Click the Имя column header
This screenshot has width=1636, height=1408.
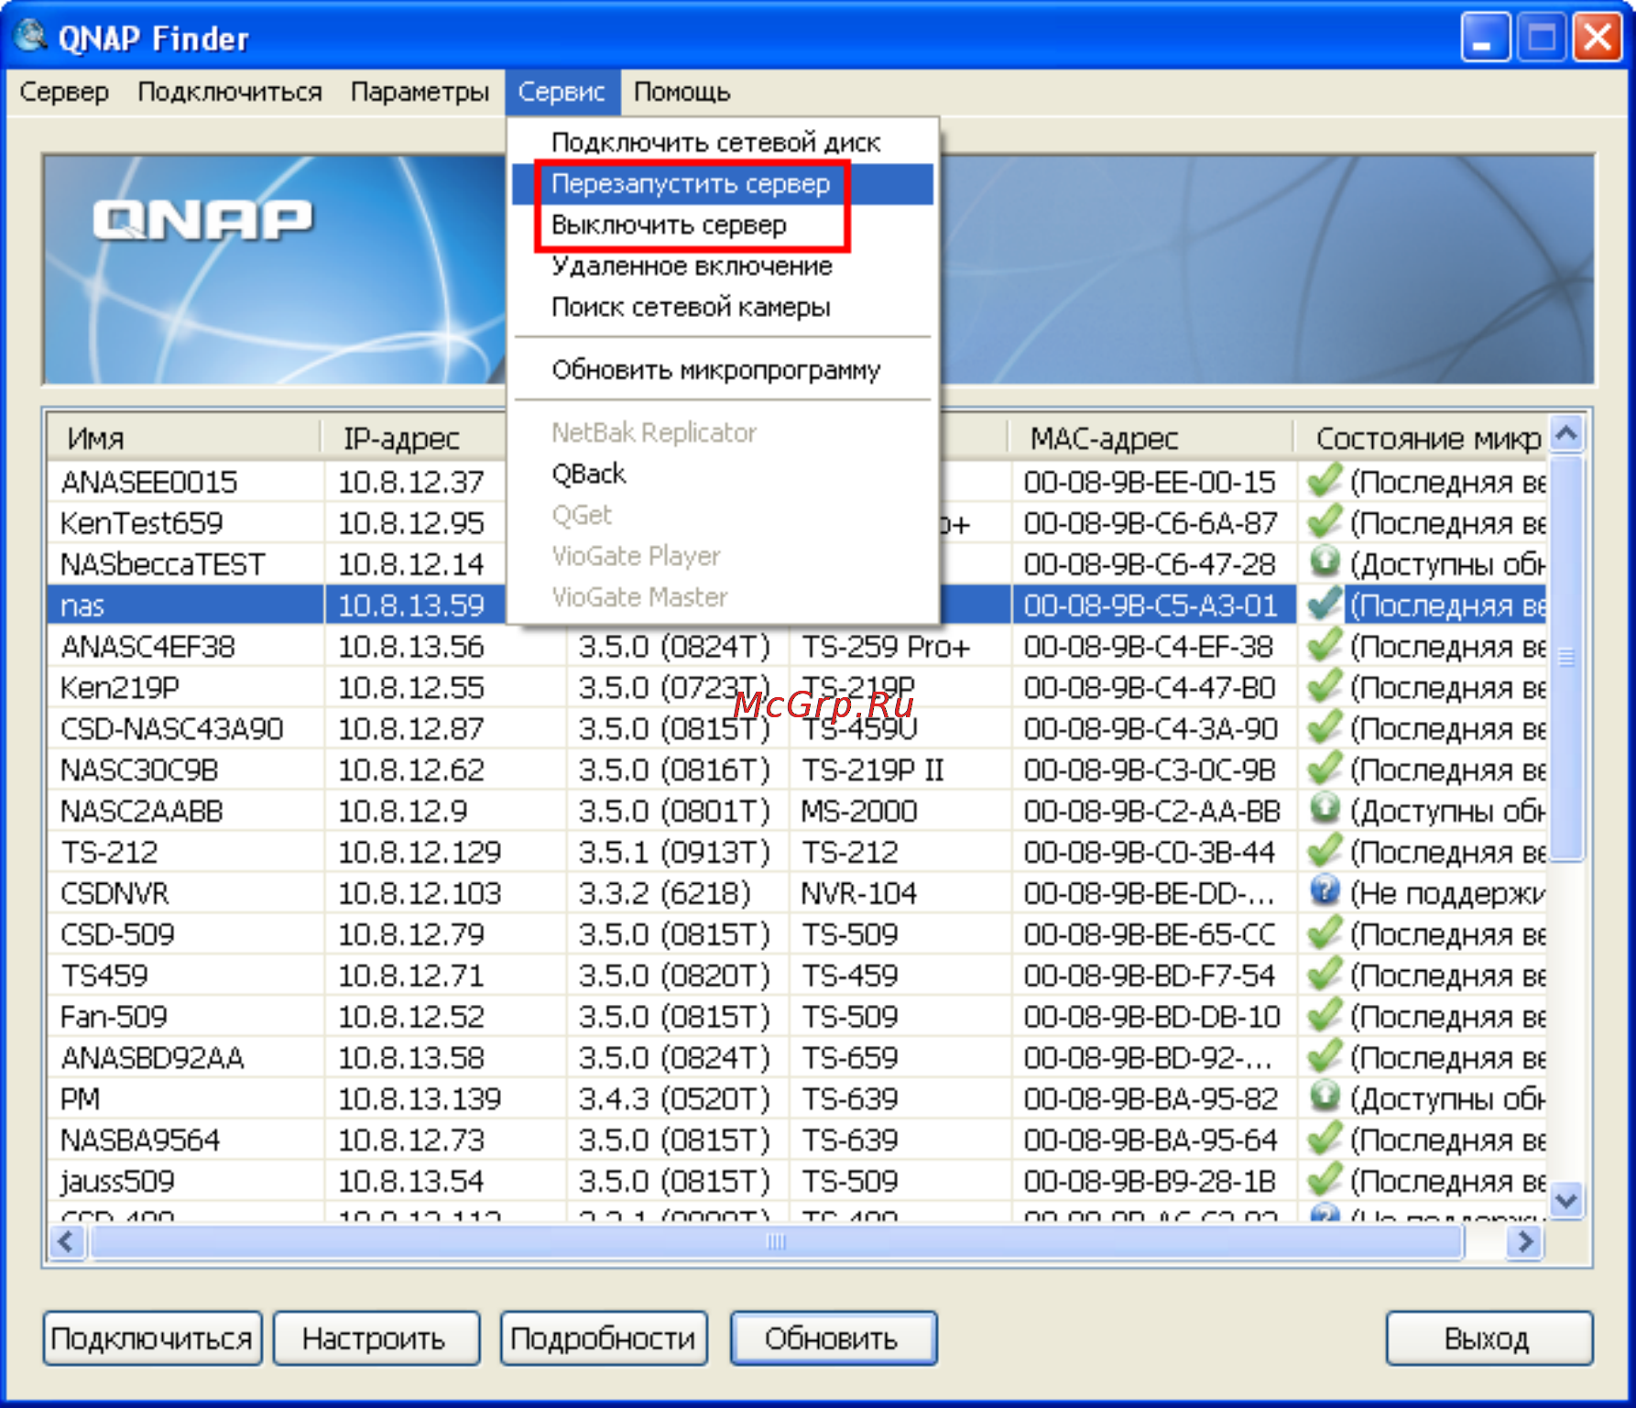pos(183,438)
